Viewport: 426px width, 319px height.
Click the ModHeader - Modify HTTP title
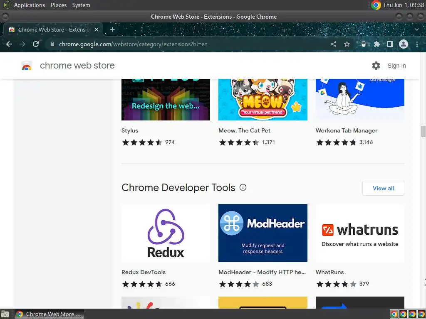point(262,272)
